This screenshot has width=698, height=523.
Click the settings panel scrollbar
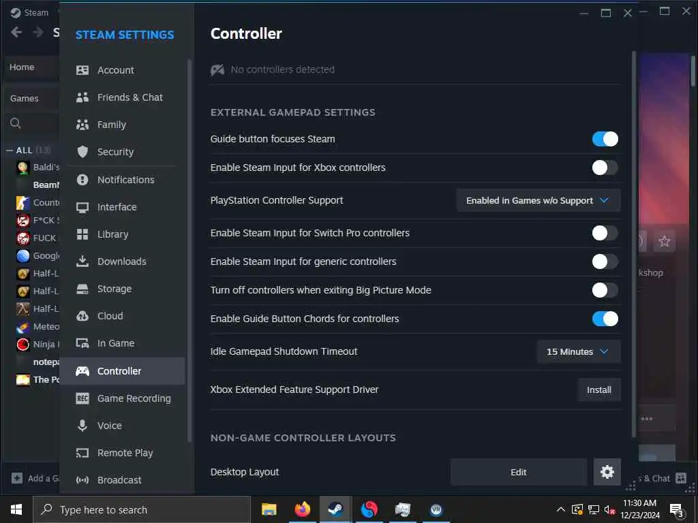click(x=634, y=244)
